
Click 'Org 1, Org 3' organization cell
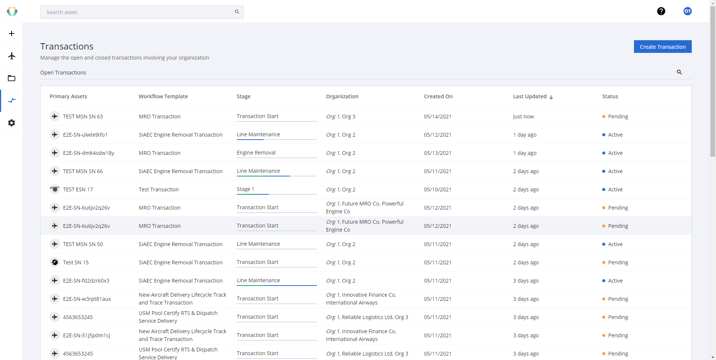pyautogui.click(x=340, y=117)
